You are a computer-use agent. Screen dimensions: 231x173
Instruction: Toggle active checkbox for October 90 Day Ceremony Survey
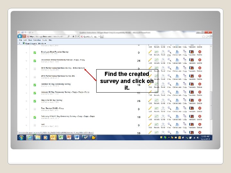(x=35, y=85)
